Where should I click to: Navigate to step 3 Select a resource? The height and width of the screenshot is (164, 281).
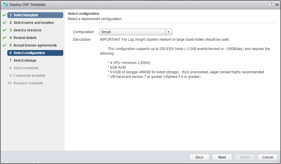click(27, 30)
